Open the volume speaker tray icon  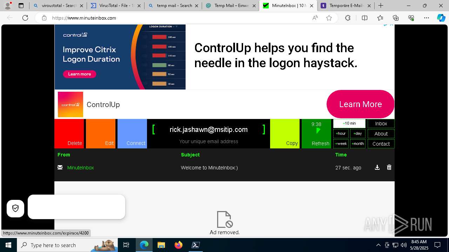click(404, 245)
